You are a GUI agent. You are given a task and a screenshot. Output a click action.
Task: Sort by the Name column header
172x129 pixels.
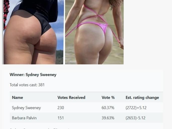click(17, 98)
